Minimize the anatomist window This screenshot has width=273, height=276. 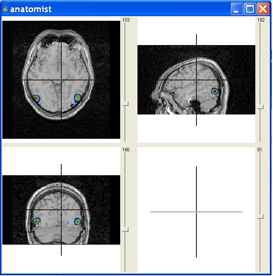point(236,9)
